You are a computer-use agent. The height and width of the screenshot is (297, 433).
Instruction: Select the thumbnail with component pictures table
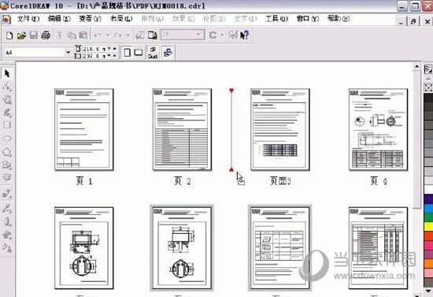(280, 248)
